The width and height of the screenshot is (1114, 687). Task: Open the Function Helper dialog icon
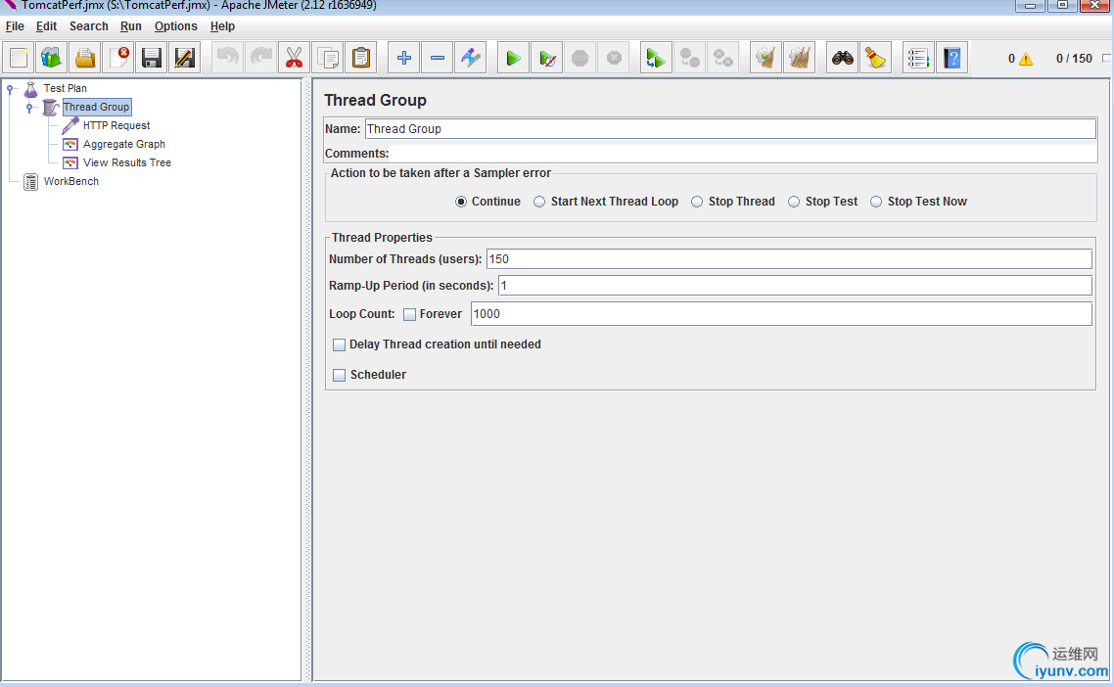click(x=918, y=58)
